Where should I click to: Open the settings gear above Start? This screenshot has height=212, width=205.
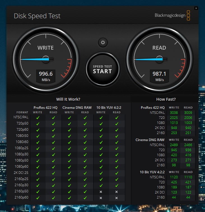(x=103, y=43)
